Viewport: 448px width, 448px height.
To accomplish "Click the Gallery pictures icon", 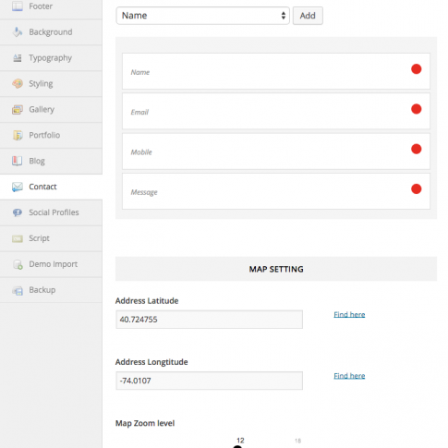I will click(x=18, y=109).
